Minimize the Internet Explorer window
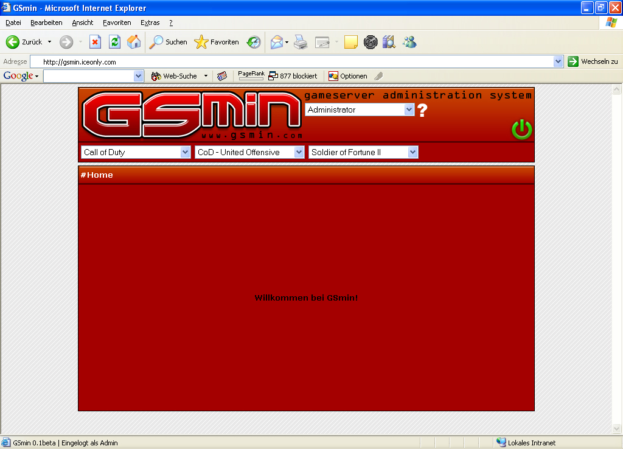This screenshot has width=623, height=449. (587, 7)
